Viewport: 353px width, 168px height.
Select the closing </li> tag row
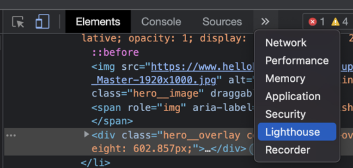point(96,162)
